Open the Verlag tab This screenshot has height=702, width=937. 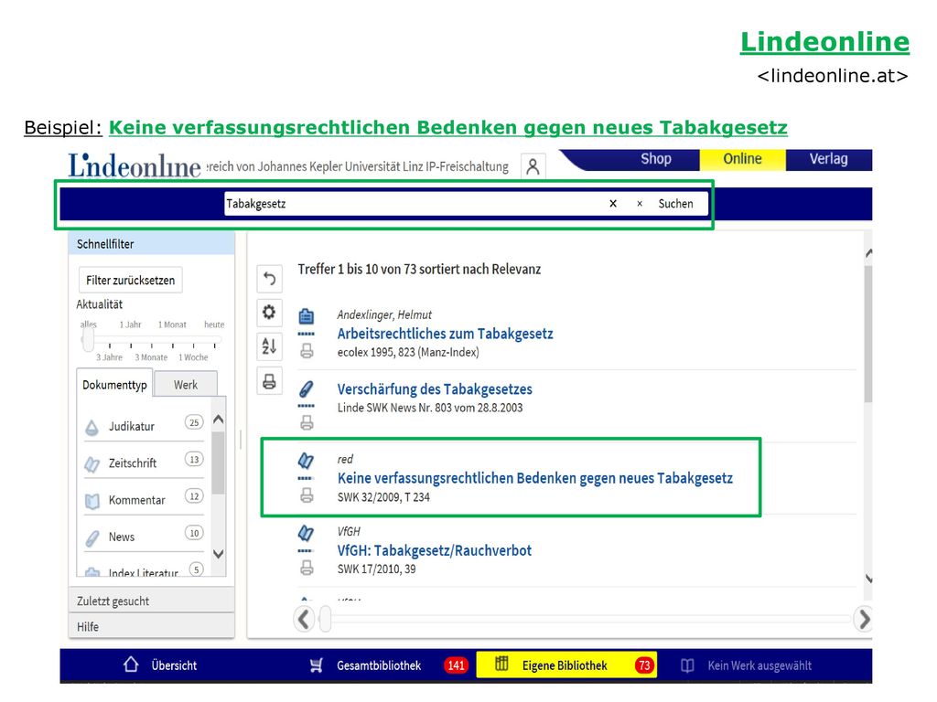(828, 159)
